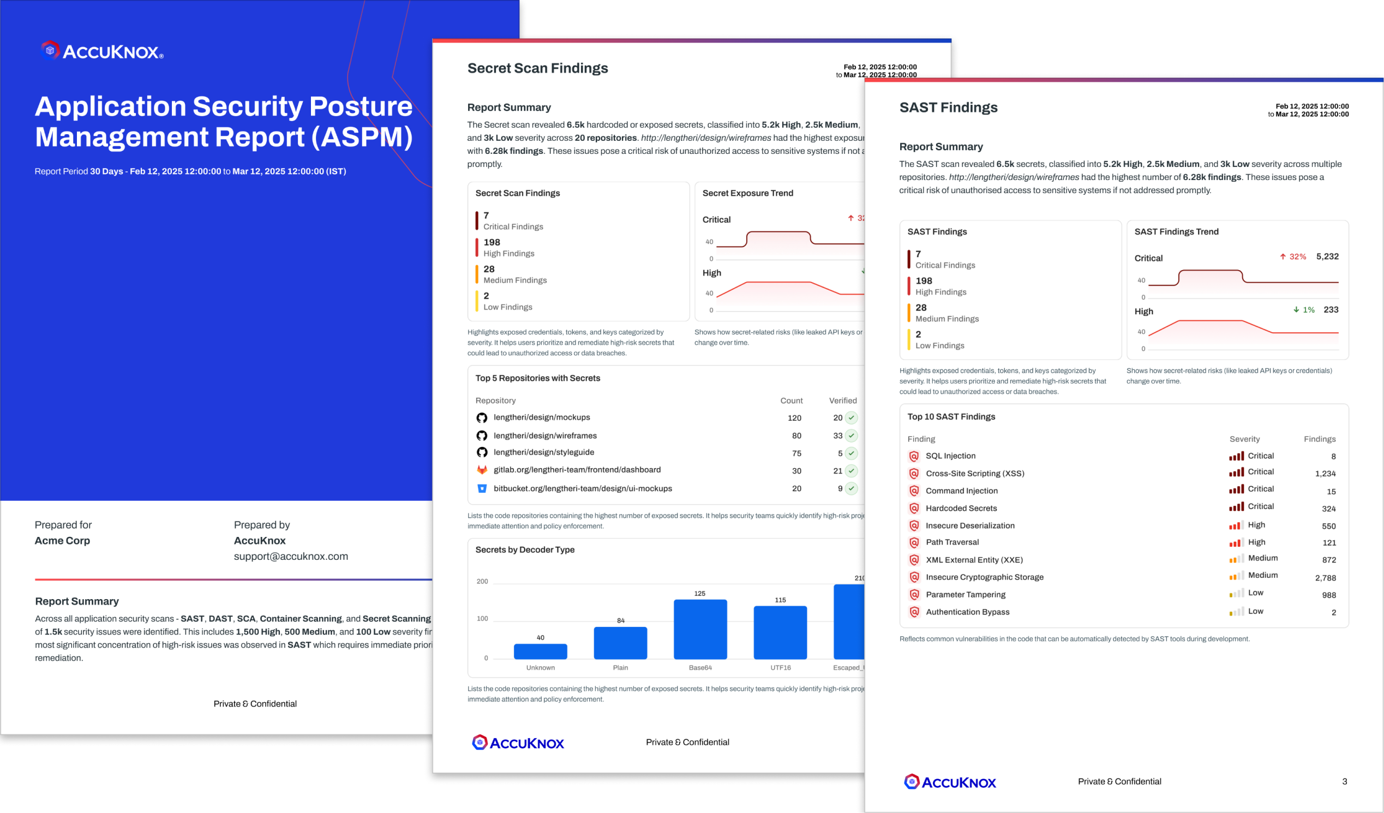Click the GitHub icon beside lengtheri/design/styleguide
This screenshot has height=813, width=1384.
(482, 453)
